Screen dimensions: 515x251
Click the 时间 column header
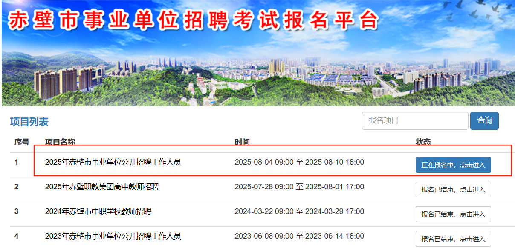click(x=242, y=142)
